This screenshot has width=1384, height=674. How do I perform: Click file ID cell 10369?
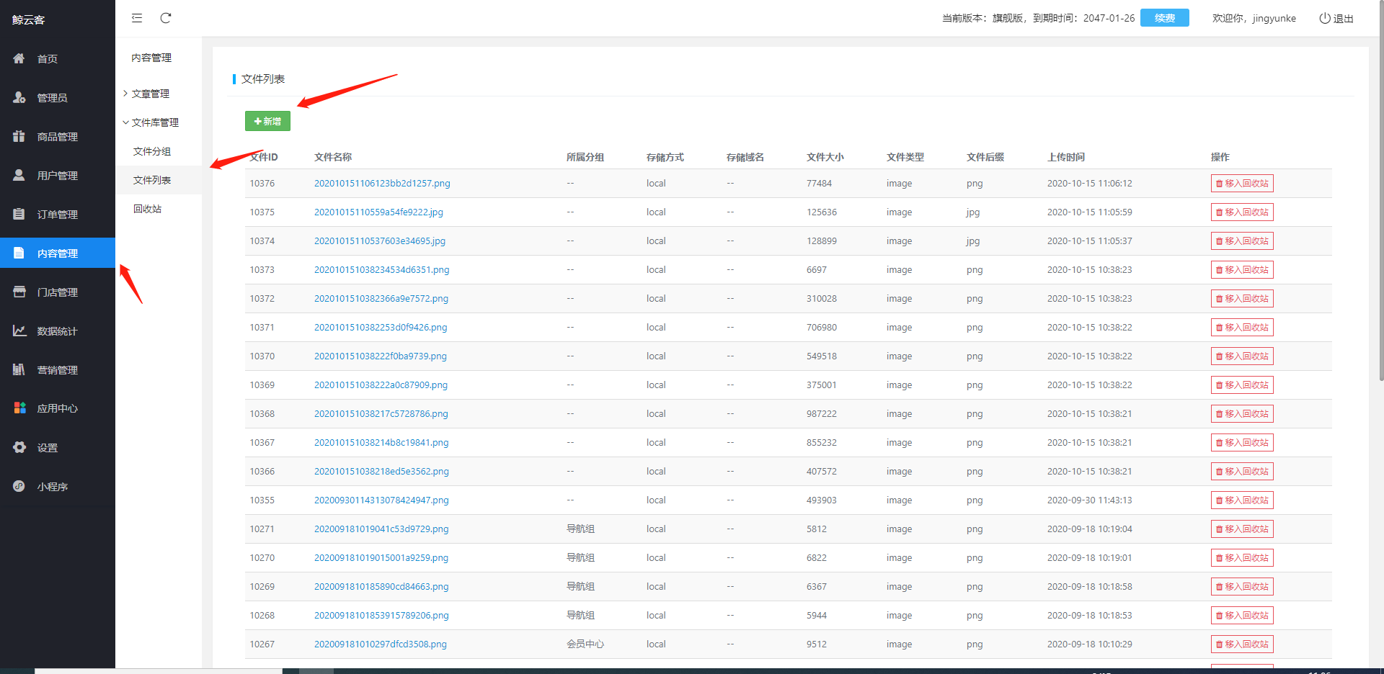click(x=262, y=385)
